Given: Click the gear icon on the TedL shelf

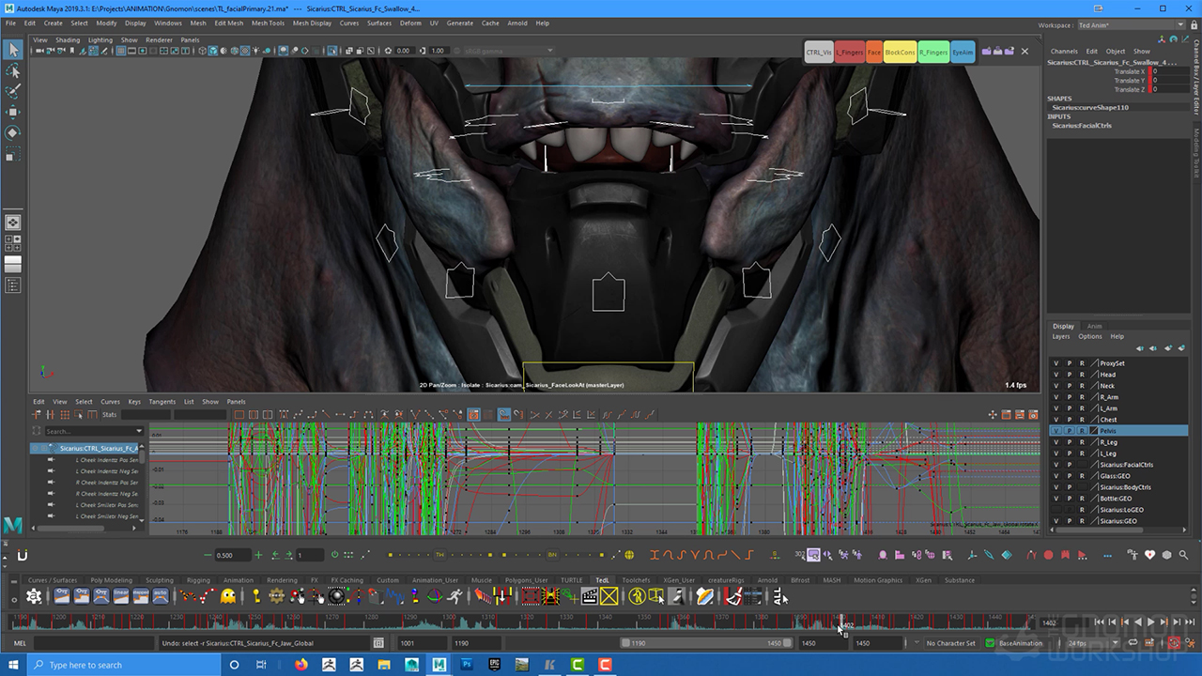Looking at the screenshot, I should [x=34, y=596].
